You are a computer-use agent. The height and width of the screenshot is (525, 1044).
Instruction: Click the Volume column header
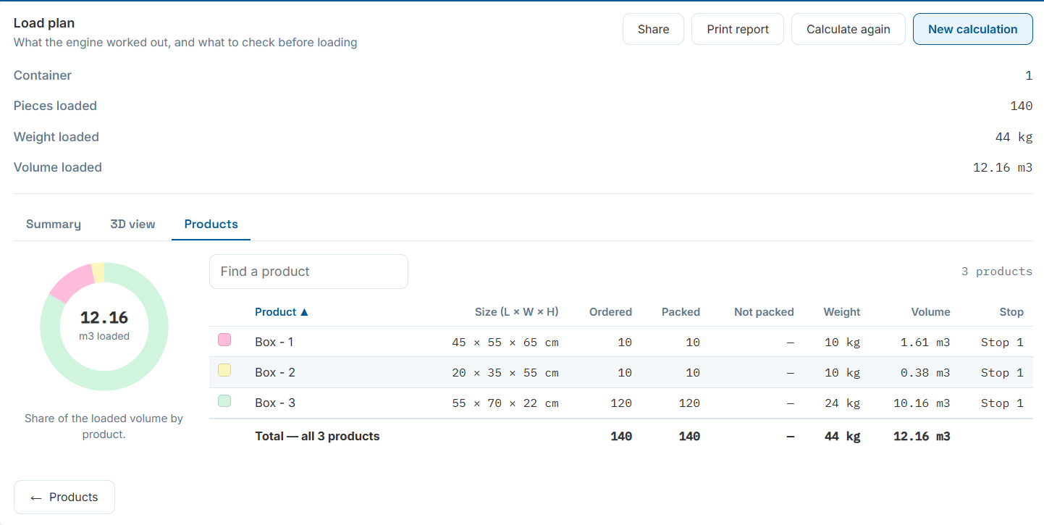(x=930, y=312)
